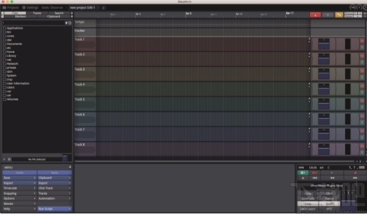Switch to the Markers browser tab
This screenshot has width=367, height=214.
(x=21, y=17)
